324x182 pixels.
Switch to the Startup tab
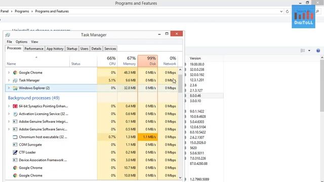pyautogui.click(x=72, y=49)
